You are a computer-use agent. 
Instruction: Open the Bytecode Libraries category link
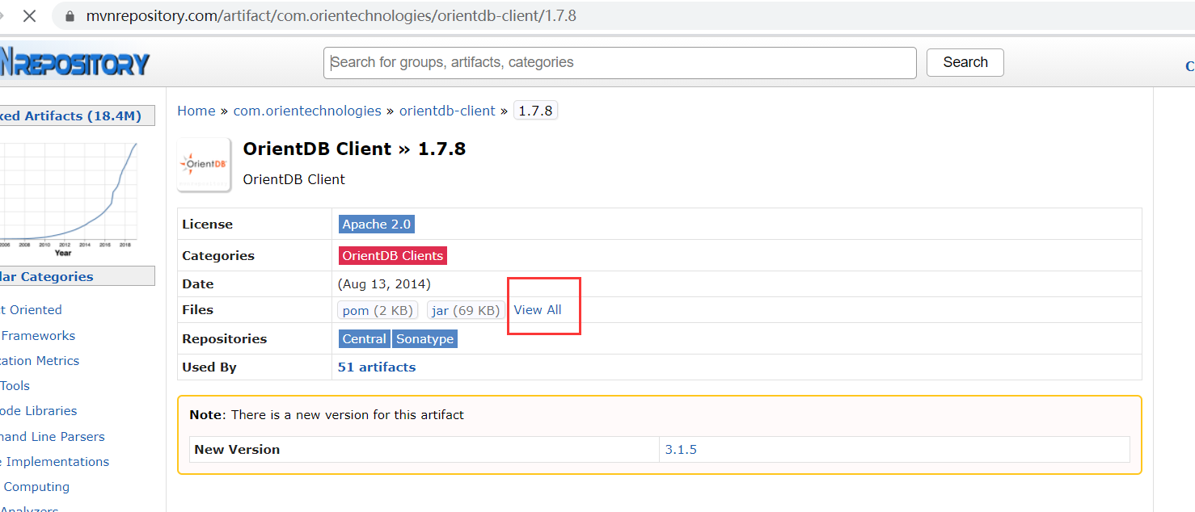coord(39,411)
